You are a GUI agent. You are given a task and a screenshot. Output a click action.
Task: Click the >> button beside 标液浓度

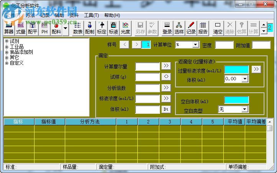(x=166, y=98)
